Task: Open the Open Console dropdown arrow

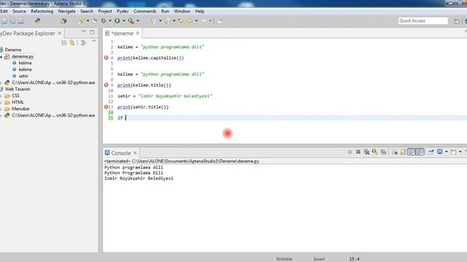Action: click(460, 152)
